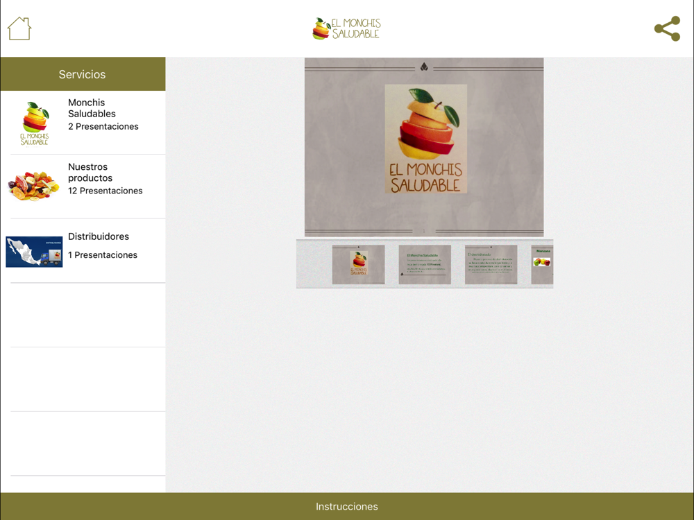Tap the El Monchis Saludable header logo

[346, 28]
